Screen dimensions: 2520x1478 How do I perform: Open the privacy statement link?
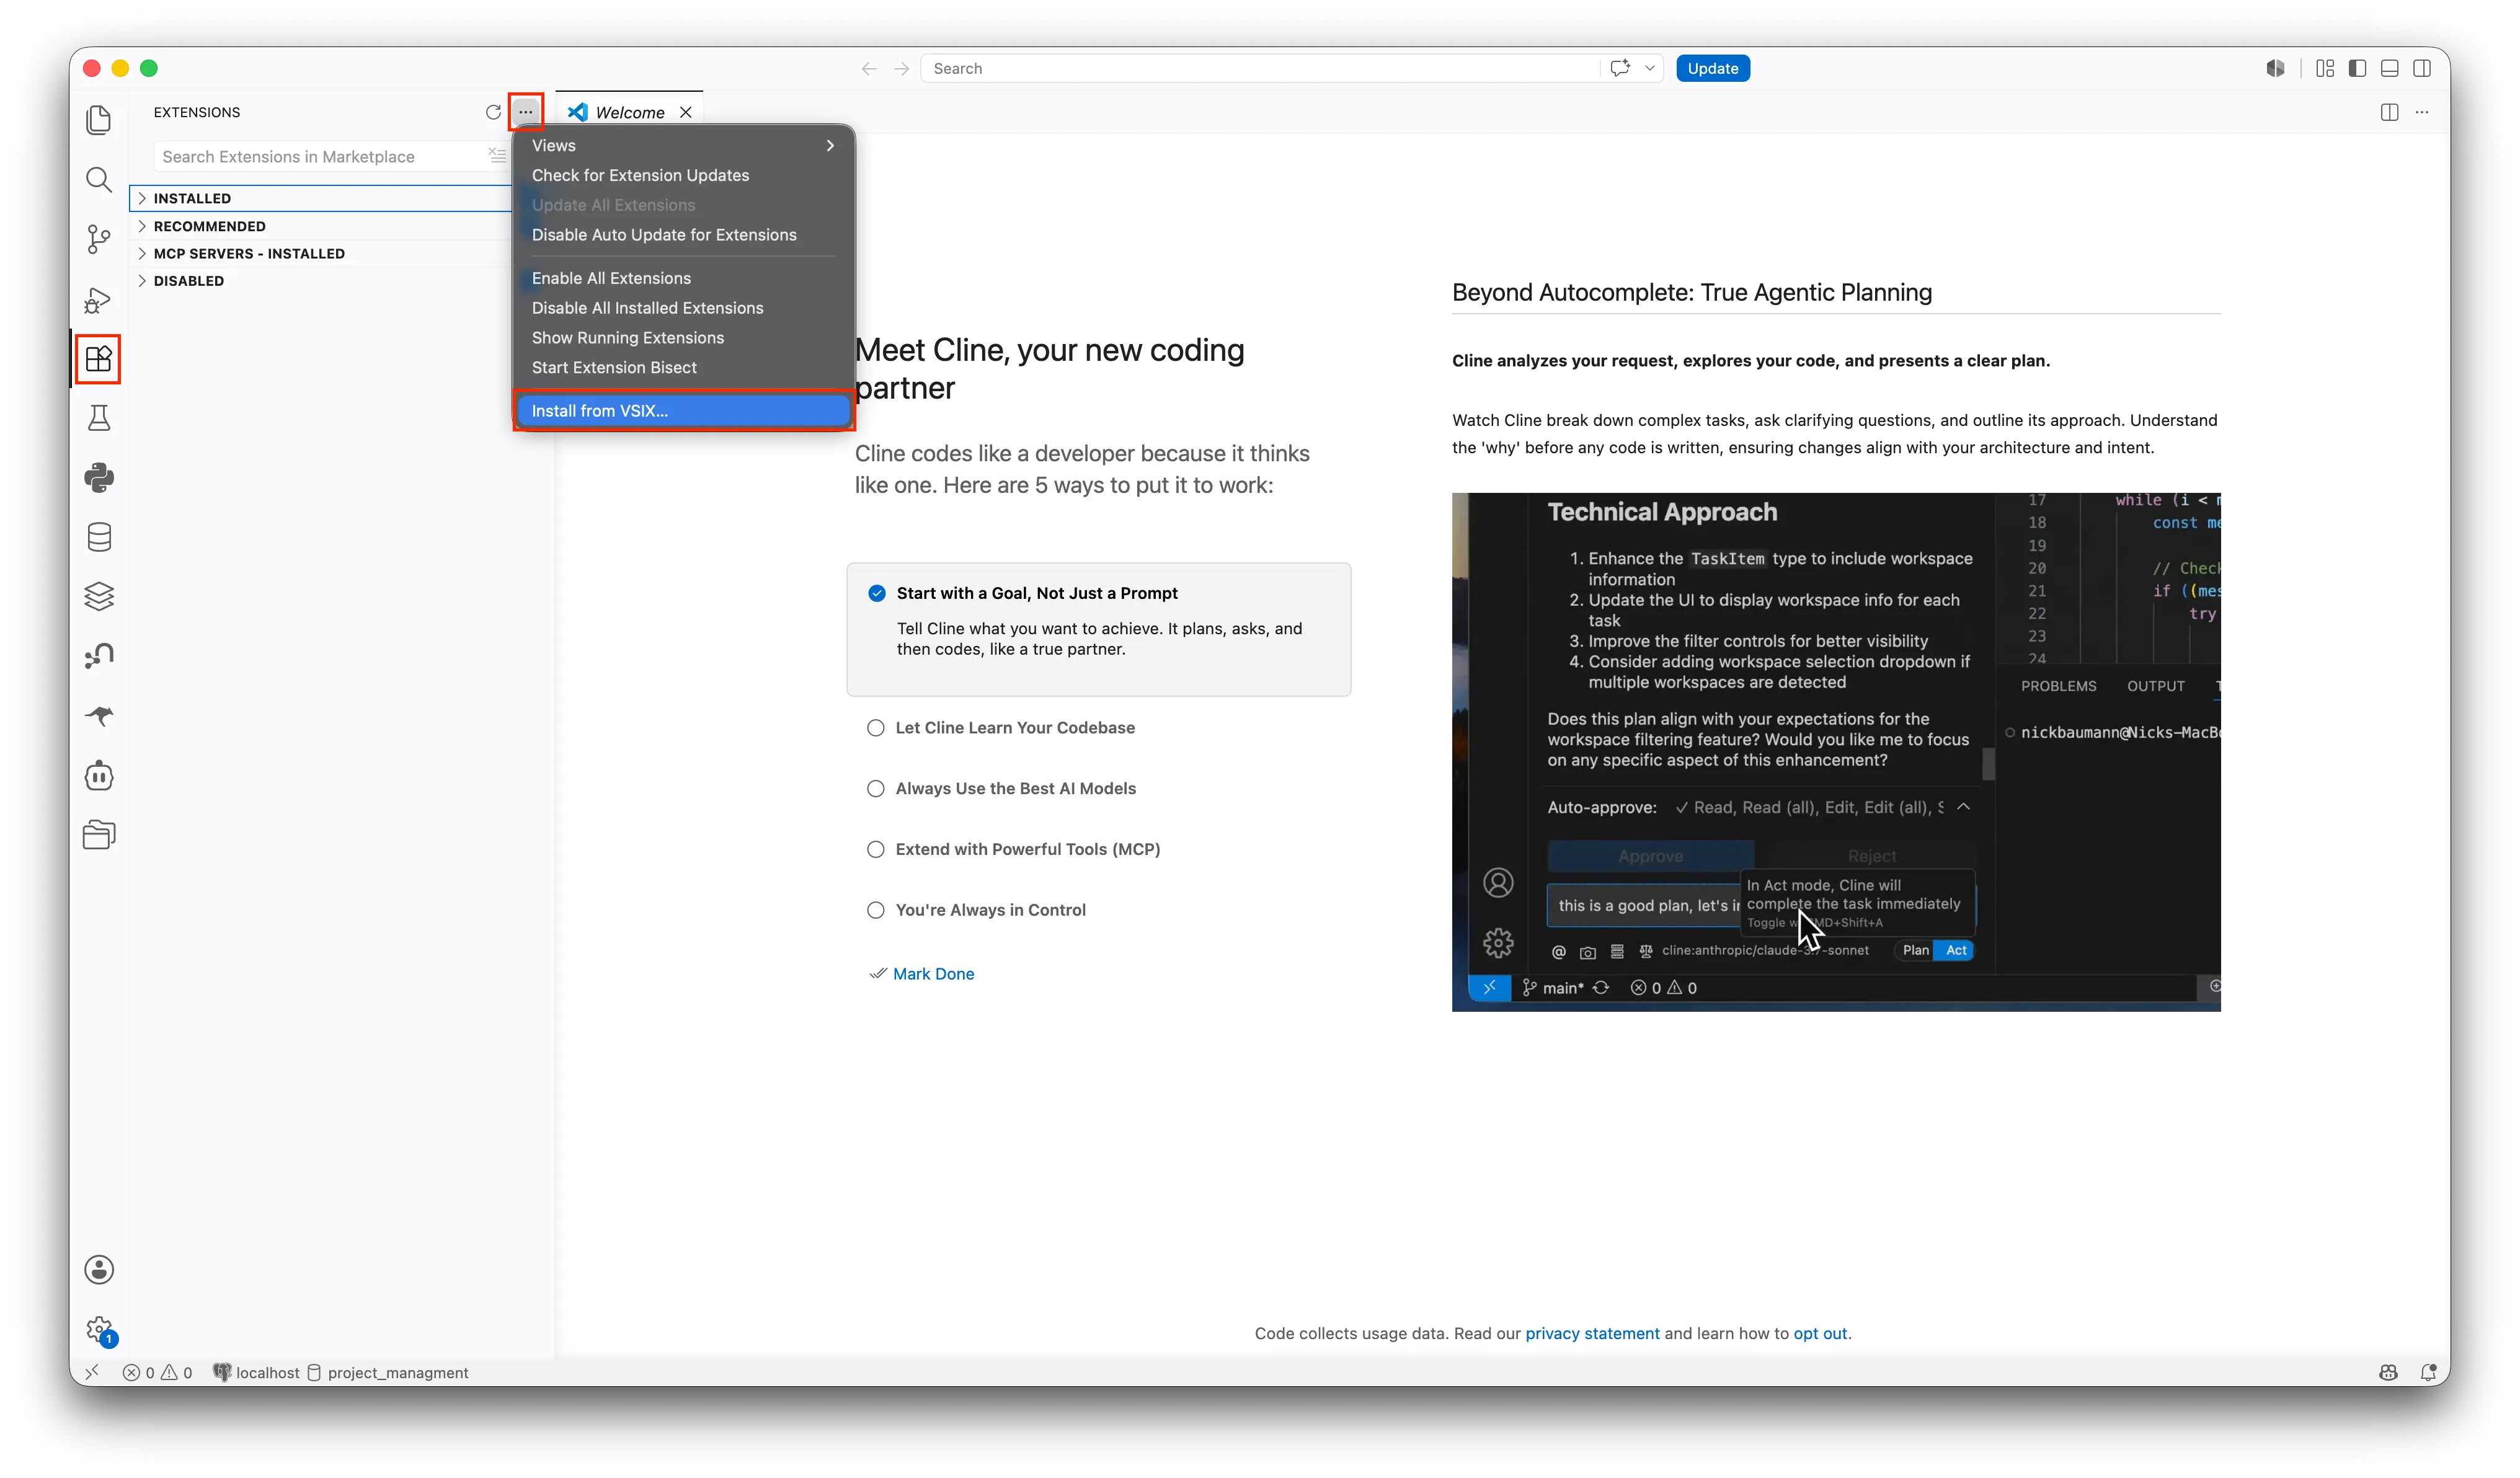click(1592, 1334)
